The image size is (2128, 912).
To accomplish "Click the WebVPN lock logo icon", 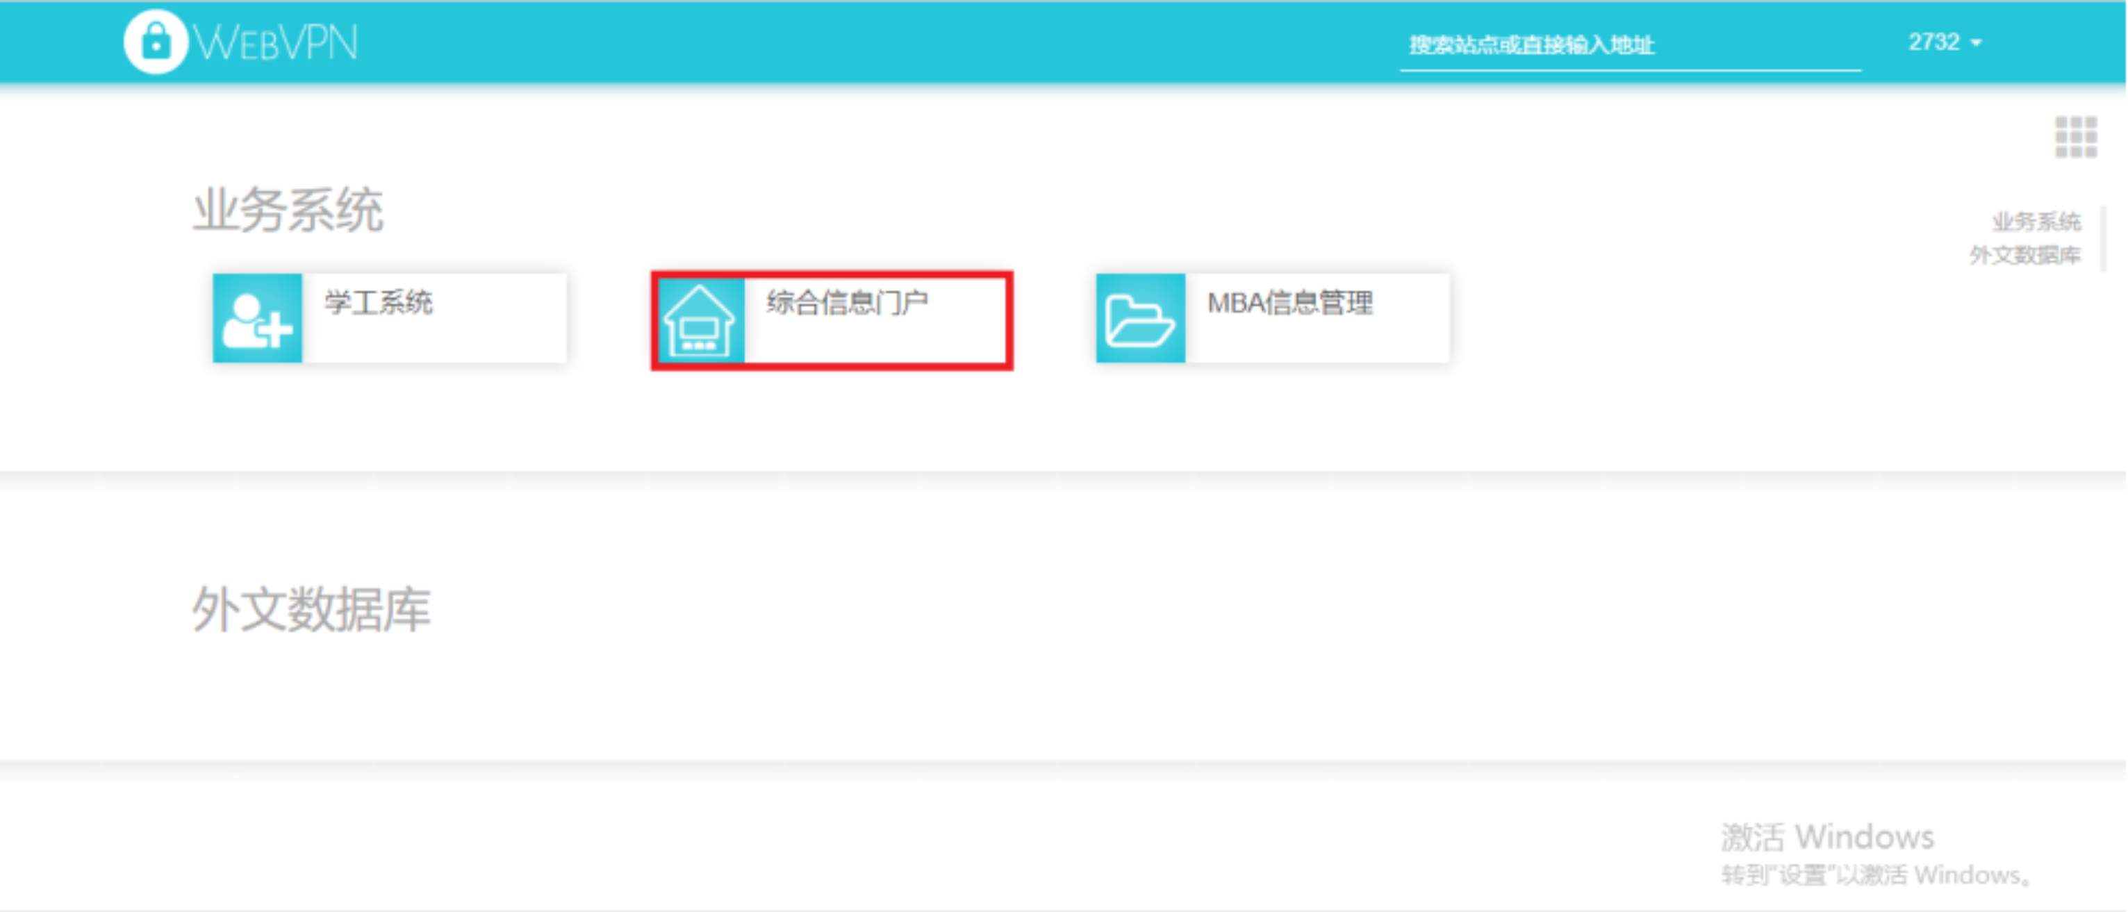I will coord(156,41).
